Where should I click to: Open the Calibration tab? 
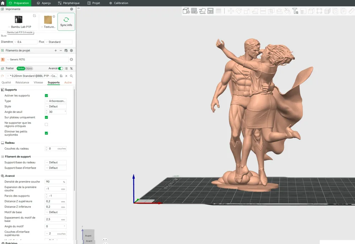(x=119, y=3)
